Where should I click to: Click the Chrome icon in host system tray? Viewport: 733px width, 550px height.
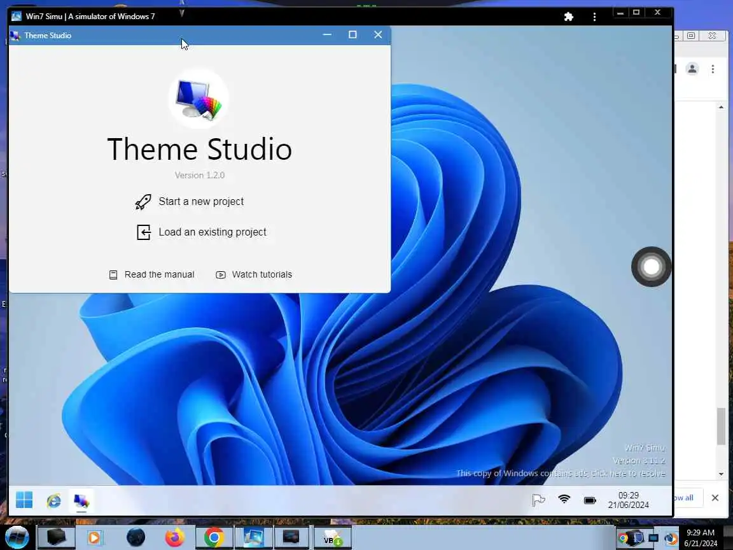pos(623,539)
